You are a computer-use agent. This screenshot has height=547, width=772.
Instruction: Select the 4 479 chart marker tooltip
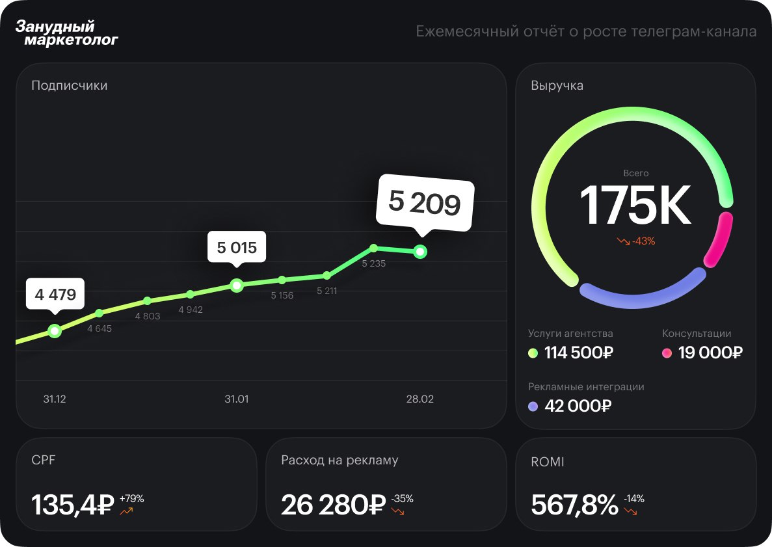tap(55, 295)
